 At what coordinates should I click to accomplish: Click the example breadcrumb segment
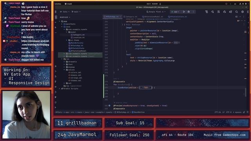click(x=100, y=112)
